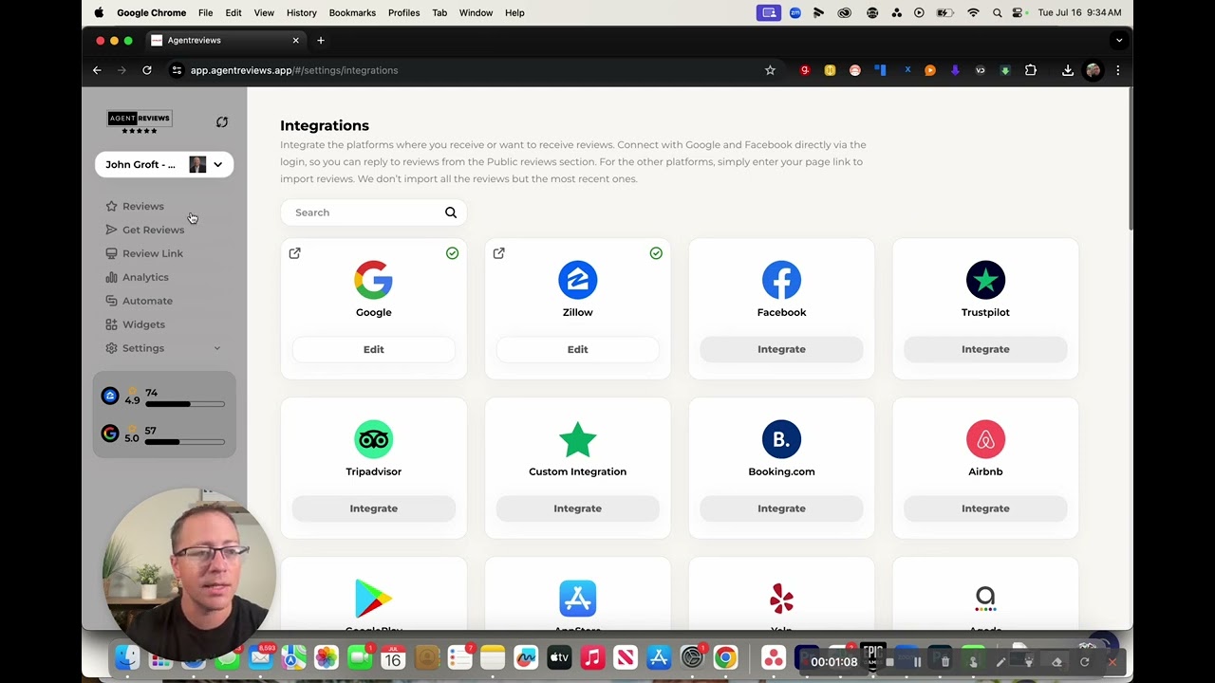This screenshot has width=1215, height=683.
Task: Click the Chrome address bar URL
Action: point(293,70)
